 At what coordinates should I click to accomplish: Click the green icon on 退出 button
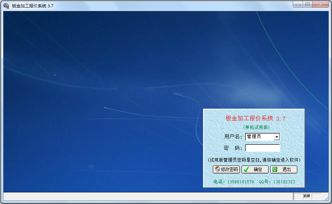(x=275, y=169)
